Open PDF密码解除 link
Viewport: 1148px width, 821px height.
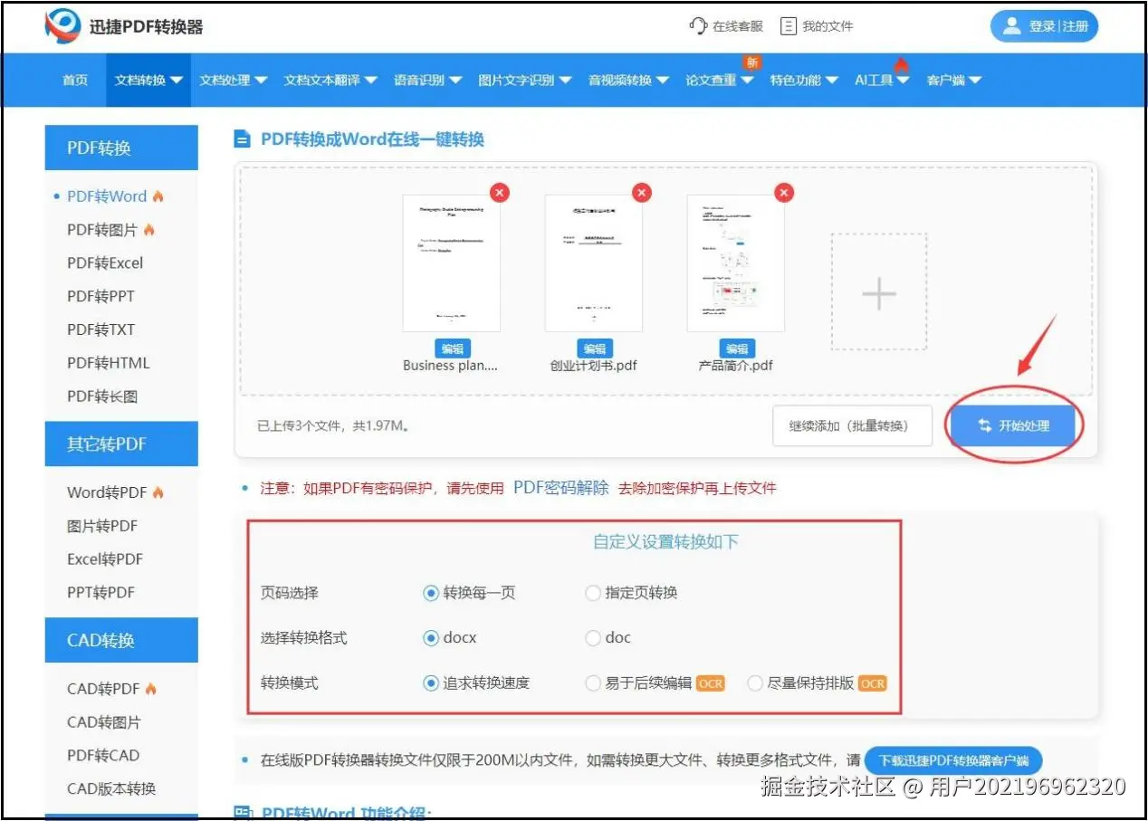click(561, 487)
